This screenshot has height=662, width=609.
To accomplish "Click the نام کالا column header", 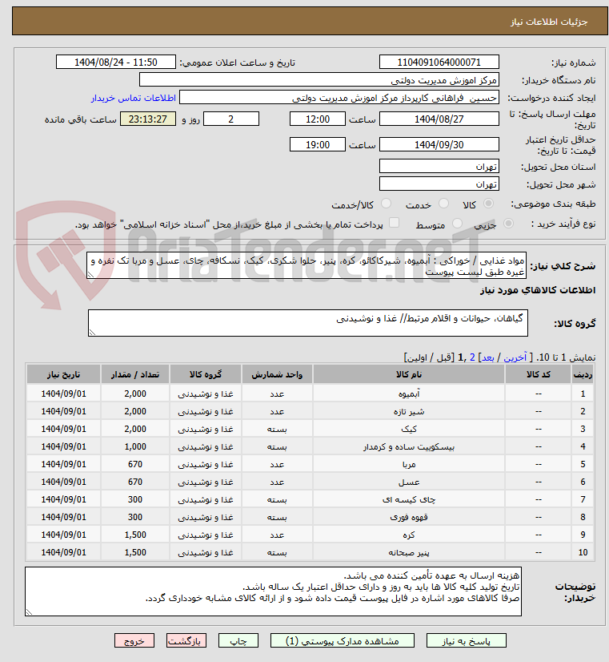I will pyautogui.click(x=409, y=374).
